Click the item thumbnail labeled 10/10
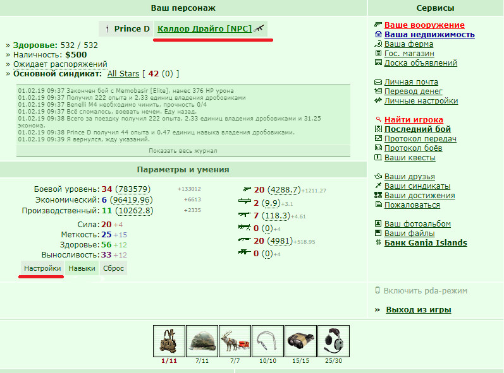This screenshot has height=373, width=504. (x=267, y=341)
